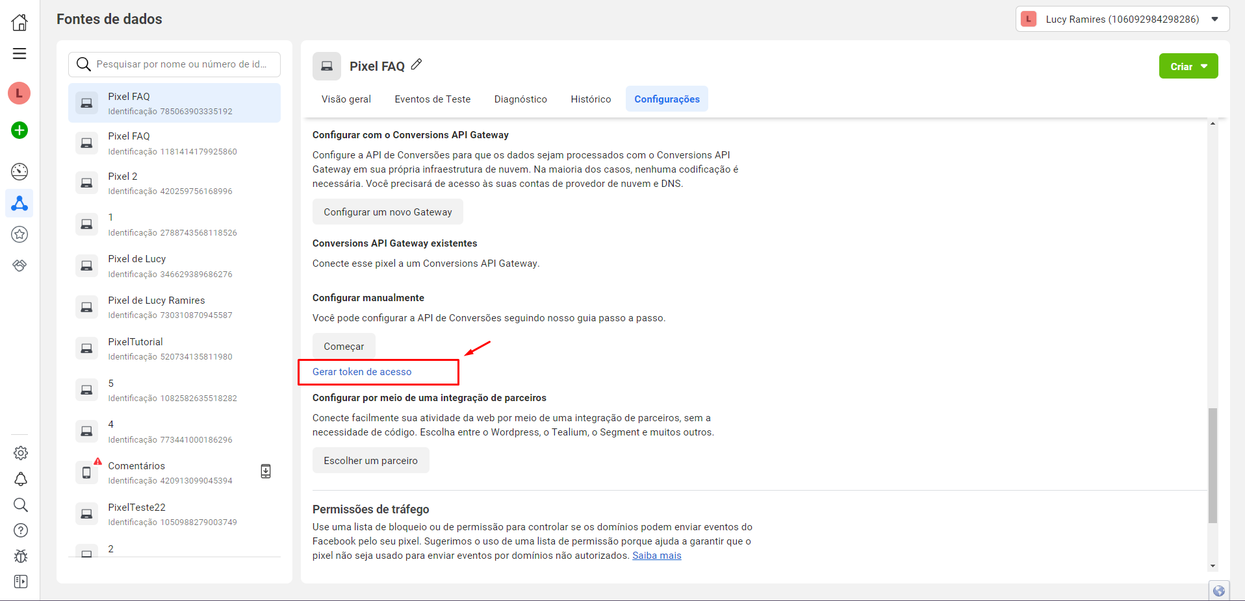Go to the home icon in sidebar
The width and height of the screenshot is (1245, 601).
19,22
